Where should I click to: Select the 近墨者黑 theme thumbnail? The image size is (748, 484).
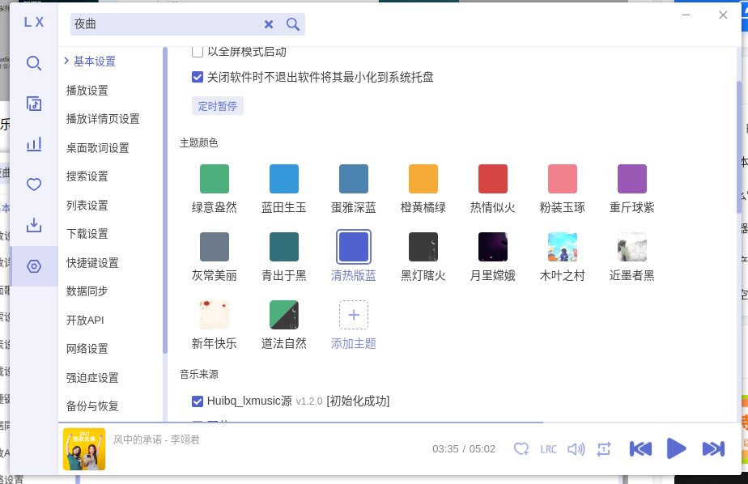[632, 247]
